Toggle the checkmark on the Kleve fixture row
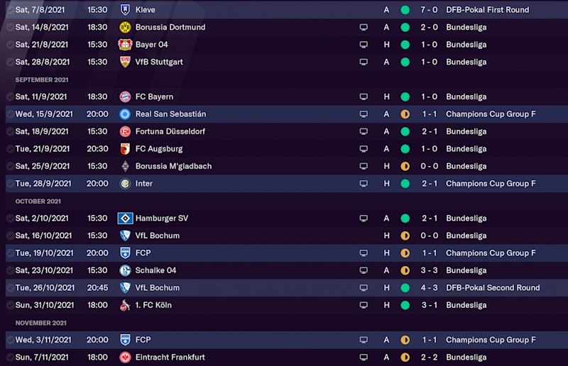This screenshot has height=366, width=568. tap(9, 10)
